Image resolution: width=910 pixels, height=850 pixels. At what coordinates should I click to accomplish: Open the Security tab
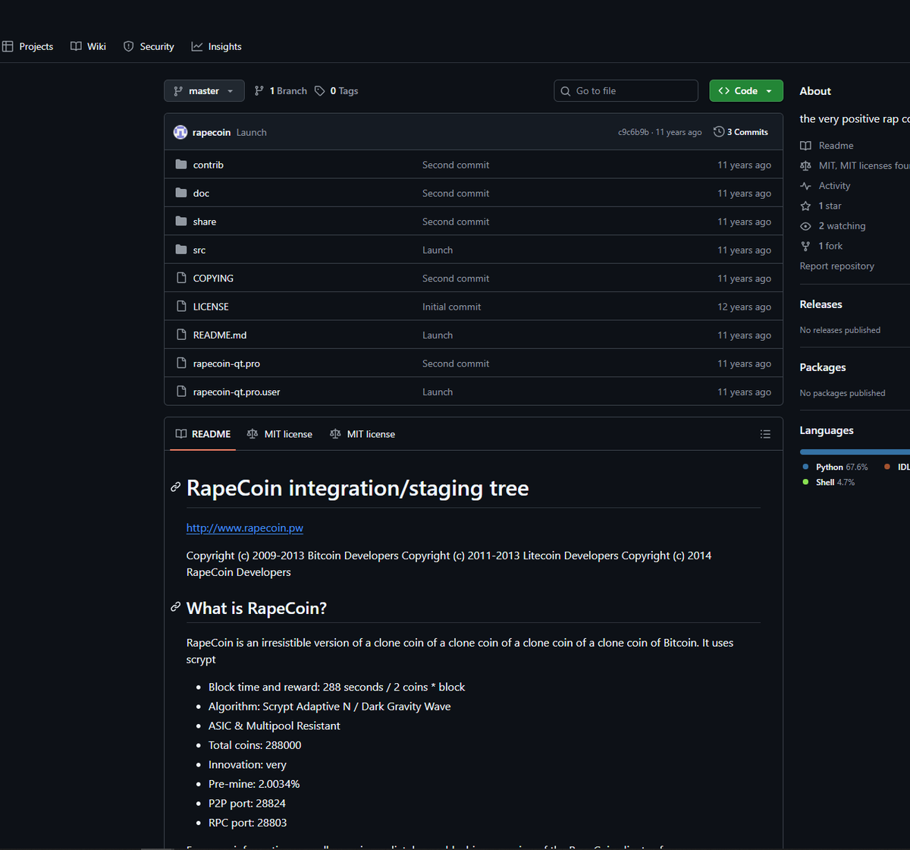[x=149, y=46]
